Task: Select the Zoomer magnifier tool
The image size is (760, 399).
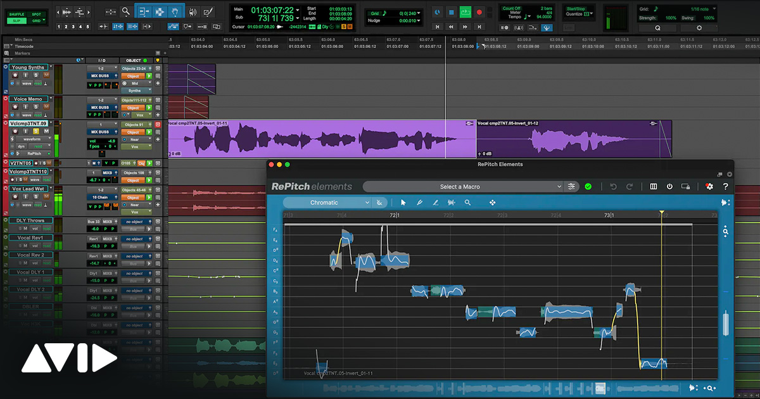Action: [x=125, y=11]
